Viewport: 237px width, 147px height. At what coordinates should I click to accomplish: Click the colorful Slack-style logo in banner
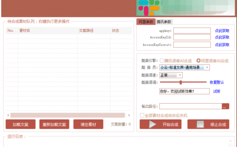tap(149, 7)
